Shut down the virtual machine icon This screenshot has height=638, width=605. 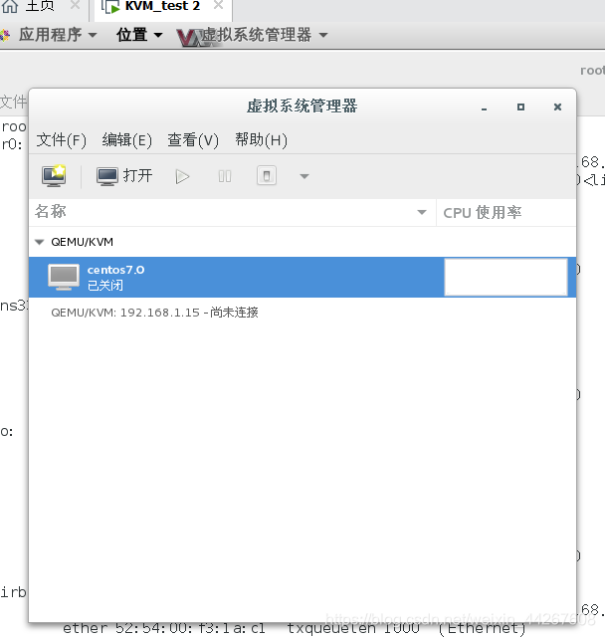click(267, 176)
